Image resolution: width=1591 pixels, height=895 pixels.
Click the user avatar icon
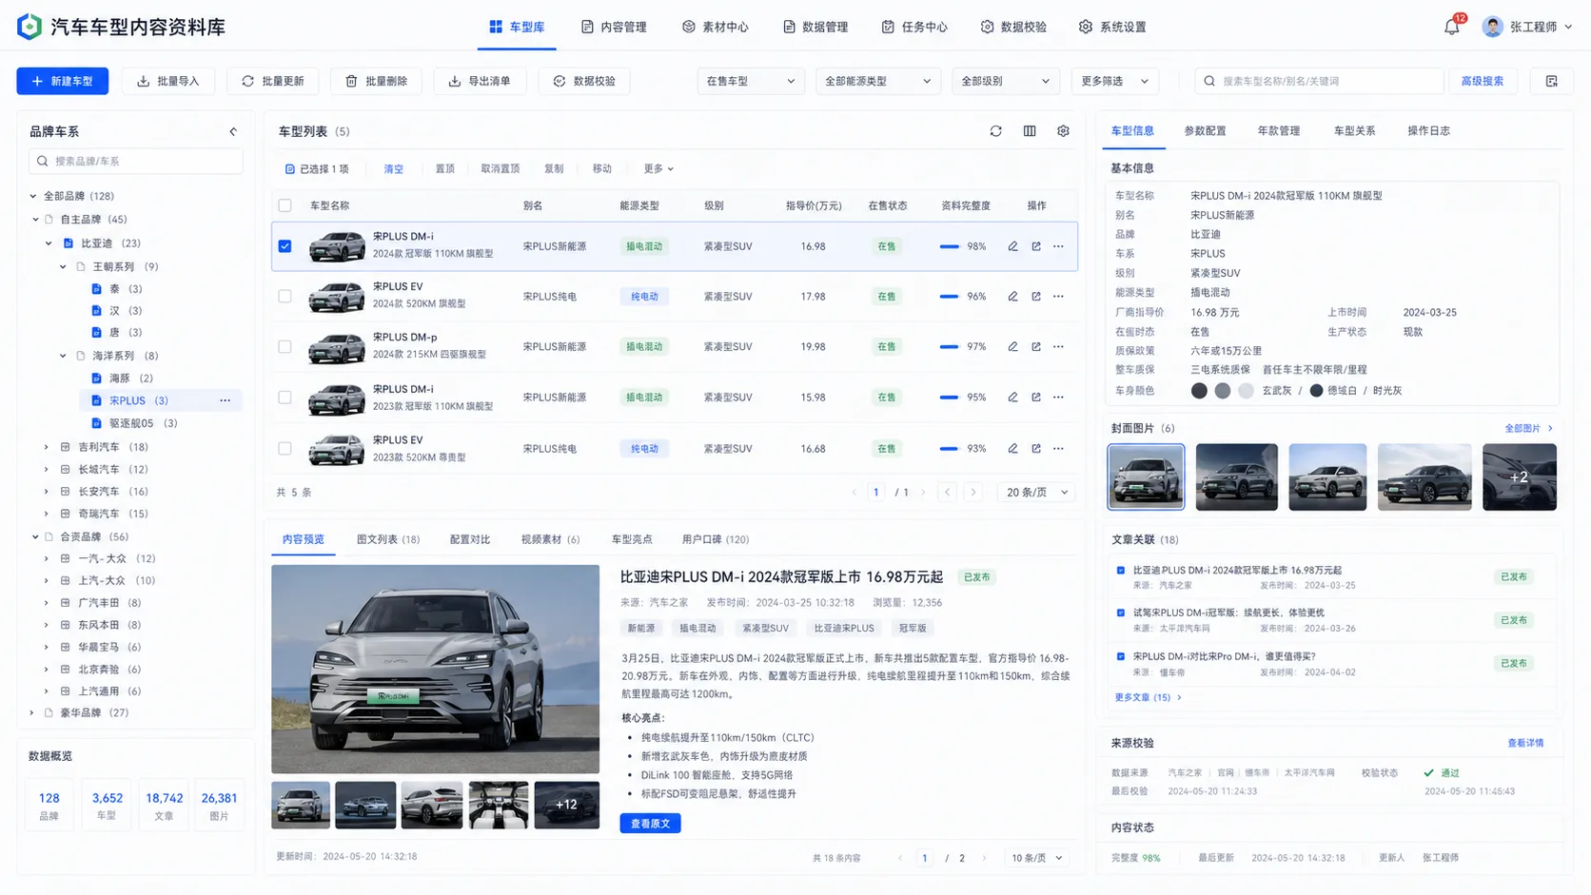coord(1492,27)
